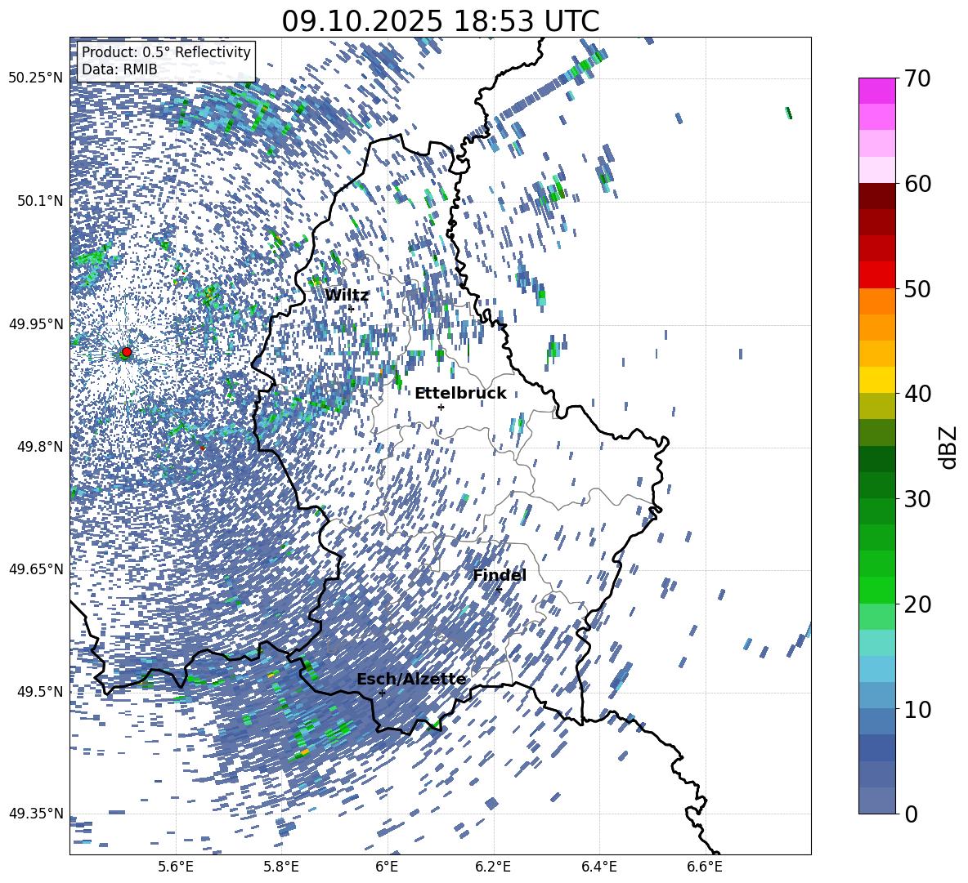Click the 6.4°E longitude label

click(598, 867)
